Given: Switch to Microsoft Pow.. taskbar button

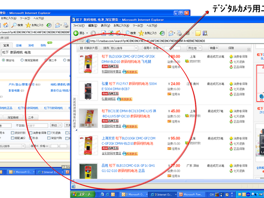Looking at the screenshot, I should click(191, 194).
